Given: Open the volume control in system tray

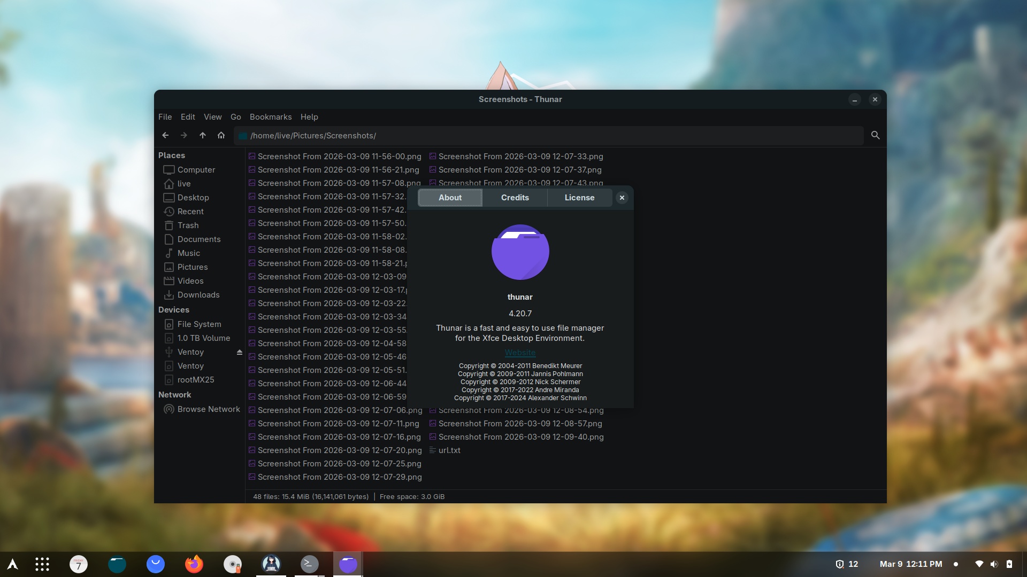Looking at the screenshot, I should pyautogui.click(x=994, y=564).
